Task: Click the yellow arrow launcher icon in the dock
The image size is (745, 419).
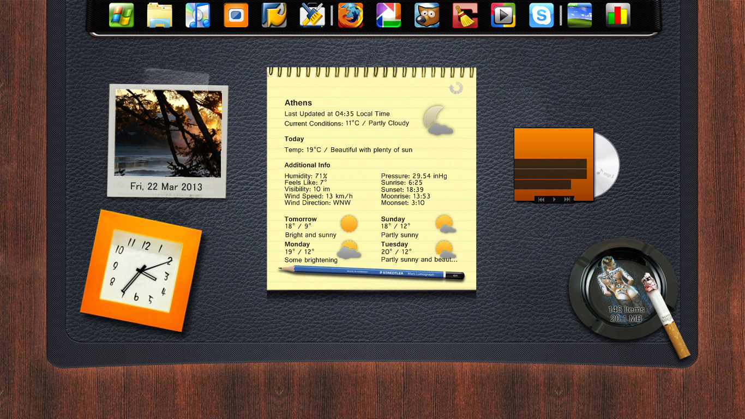Action: [273, 16]
